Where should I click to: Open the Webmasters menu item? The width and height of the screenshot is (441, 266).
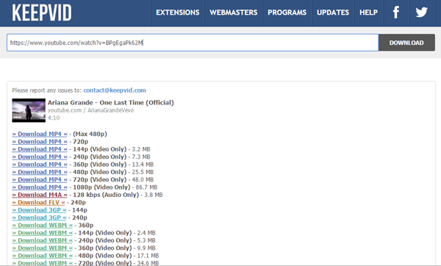[x=234, y=12]
